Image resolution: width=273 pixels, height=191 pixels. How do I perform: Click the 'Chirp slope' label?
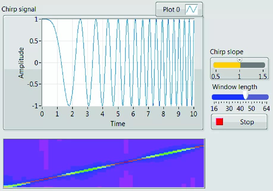pyautogui.click(x=227, y=52)
